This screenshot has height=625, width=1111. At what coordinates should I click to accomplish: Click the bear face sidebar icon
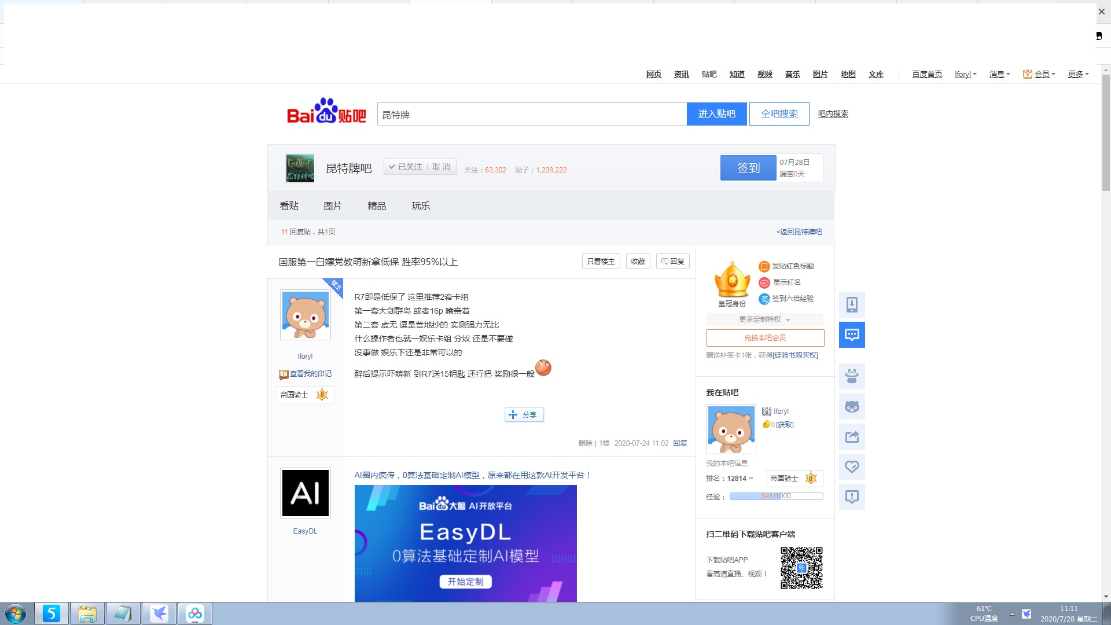point(852,406)
